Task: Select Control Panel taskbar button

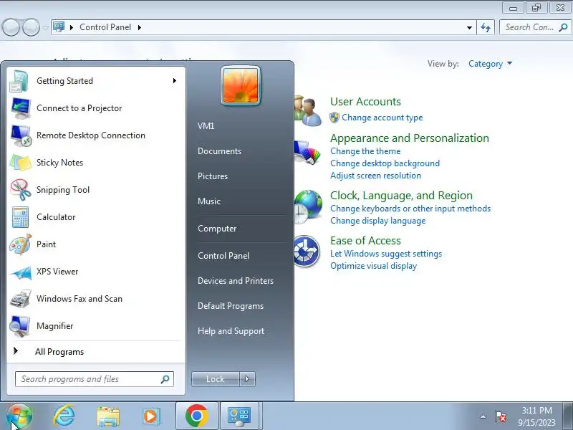Action: (x=239, y=416)
